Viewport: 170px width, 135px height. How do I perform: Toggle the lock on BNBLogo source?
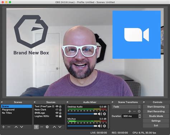60,113
